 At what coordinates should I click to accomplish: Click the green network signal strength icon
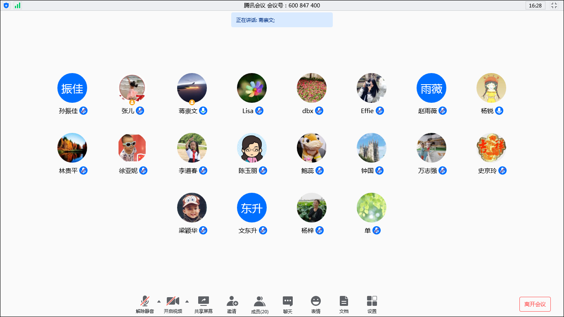17,5
